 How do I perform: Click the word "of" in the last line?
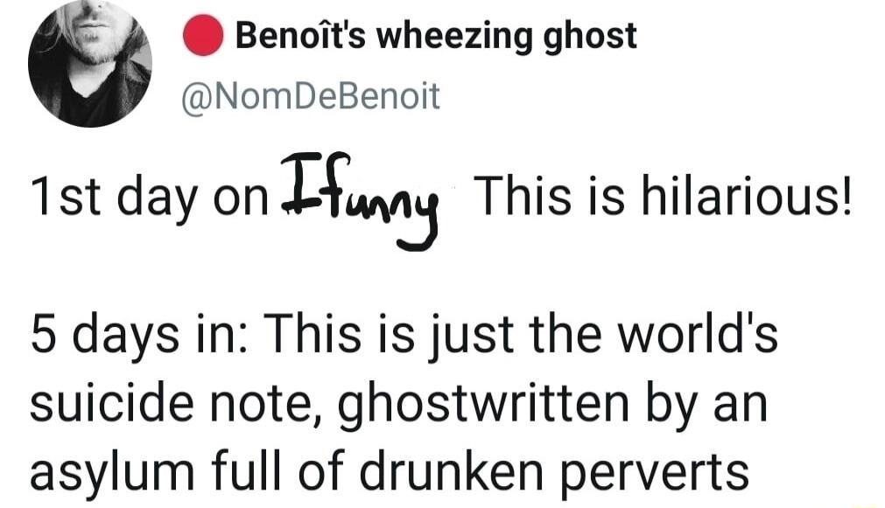pyautogui.click(x=326, y=472)
